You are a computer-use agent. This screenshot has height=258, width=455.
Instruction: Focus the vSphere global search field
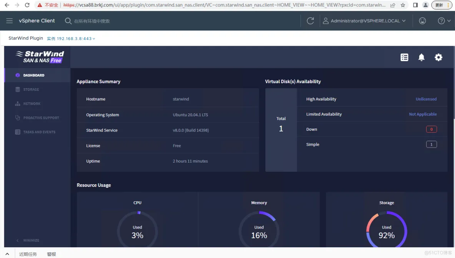click(92, 21)
